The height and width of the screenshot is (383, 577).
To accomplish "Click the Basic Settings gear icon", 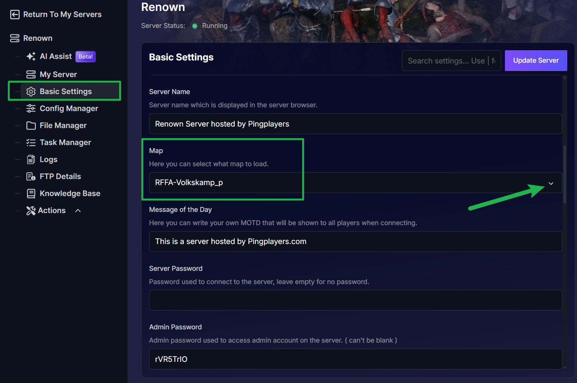I will tap(31, 91).
